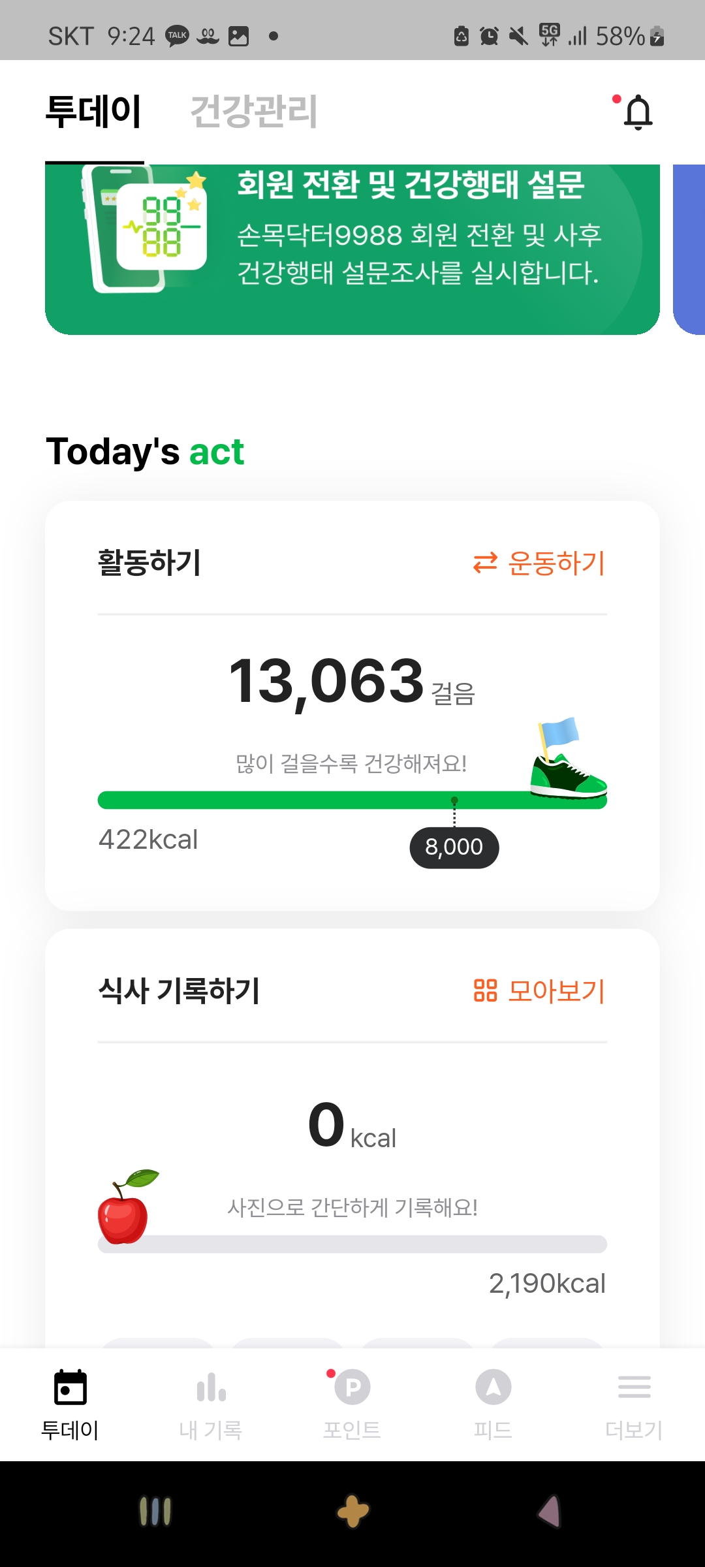Tap the 13,063 걸음 step count
Screen dimensions: 705x1567
[x=351, y=682]
